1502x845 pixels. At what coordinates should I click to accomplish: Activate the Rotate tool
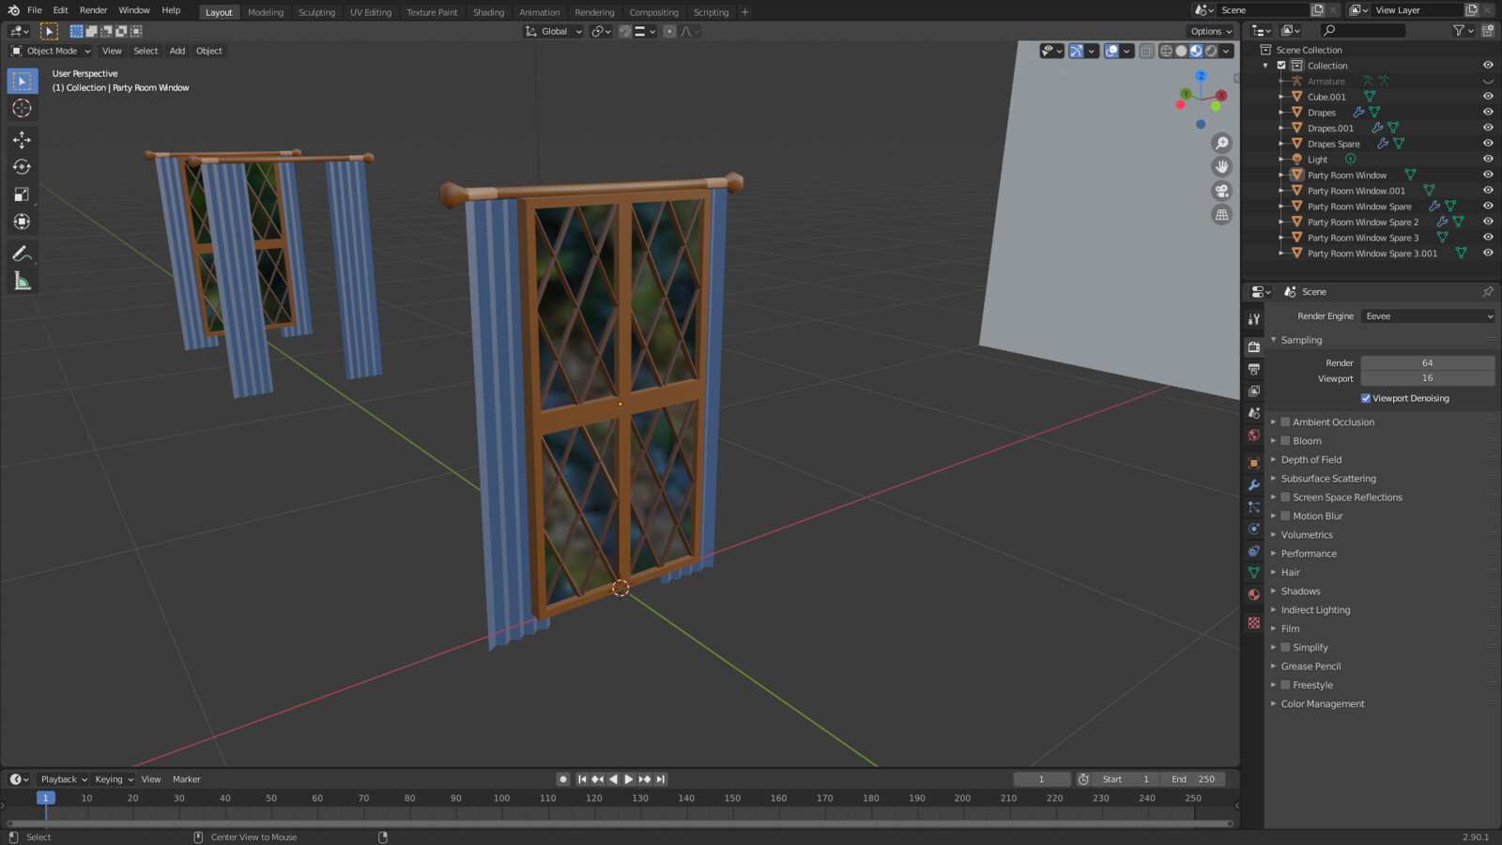(22, 167)
